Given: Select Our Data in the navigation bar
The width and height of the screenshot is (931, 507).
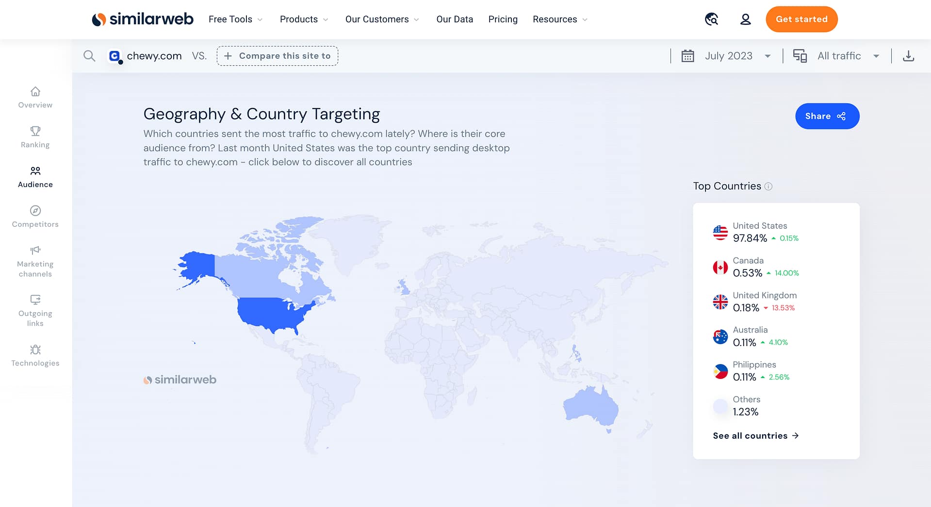Looking at the screenshot, I should tap(454, 19).
